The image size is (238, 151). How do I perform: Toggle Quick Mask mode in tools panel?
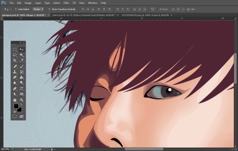point(15,116)
